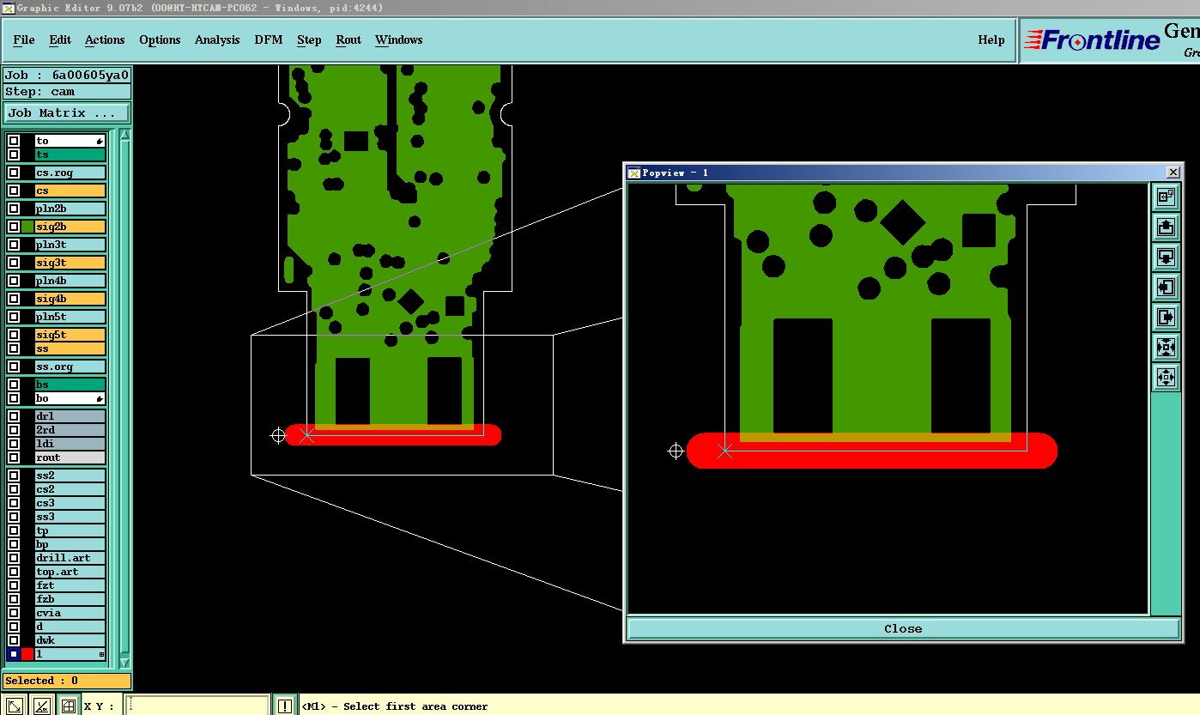Open the File menu
The width and height of the screenshot is (1200, 715).
24,39
